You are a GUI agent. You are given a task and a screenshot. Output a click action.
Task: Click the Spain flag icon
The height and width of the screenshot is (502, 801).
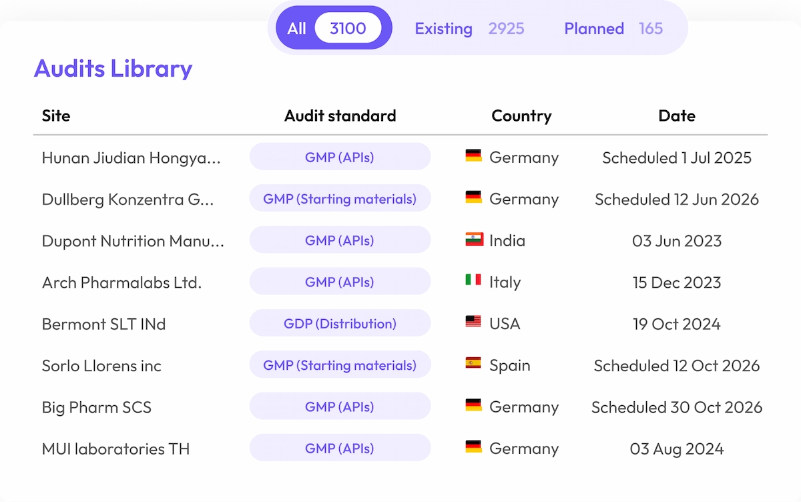point(473,364)
